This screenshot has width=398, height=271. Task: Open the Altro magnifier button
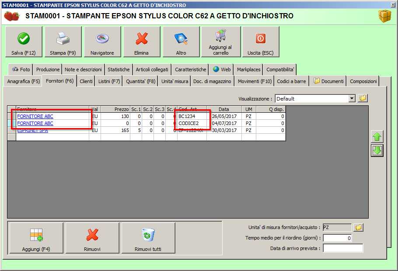pos(181,42)
